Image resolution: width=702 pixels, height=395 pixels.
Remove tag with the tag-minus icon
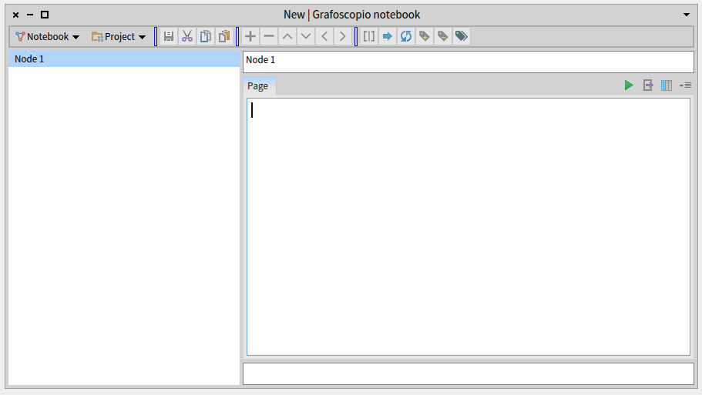tap(443, 36)
